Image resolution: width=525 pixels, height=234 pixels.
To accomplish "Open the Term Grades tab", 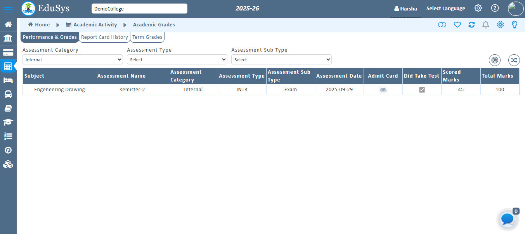I will point(147,37).
